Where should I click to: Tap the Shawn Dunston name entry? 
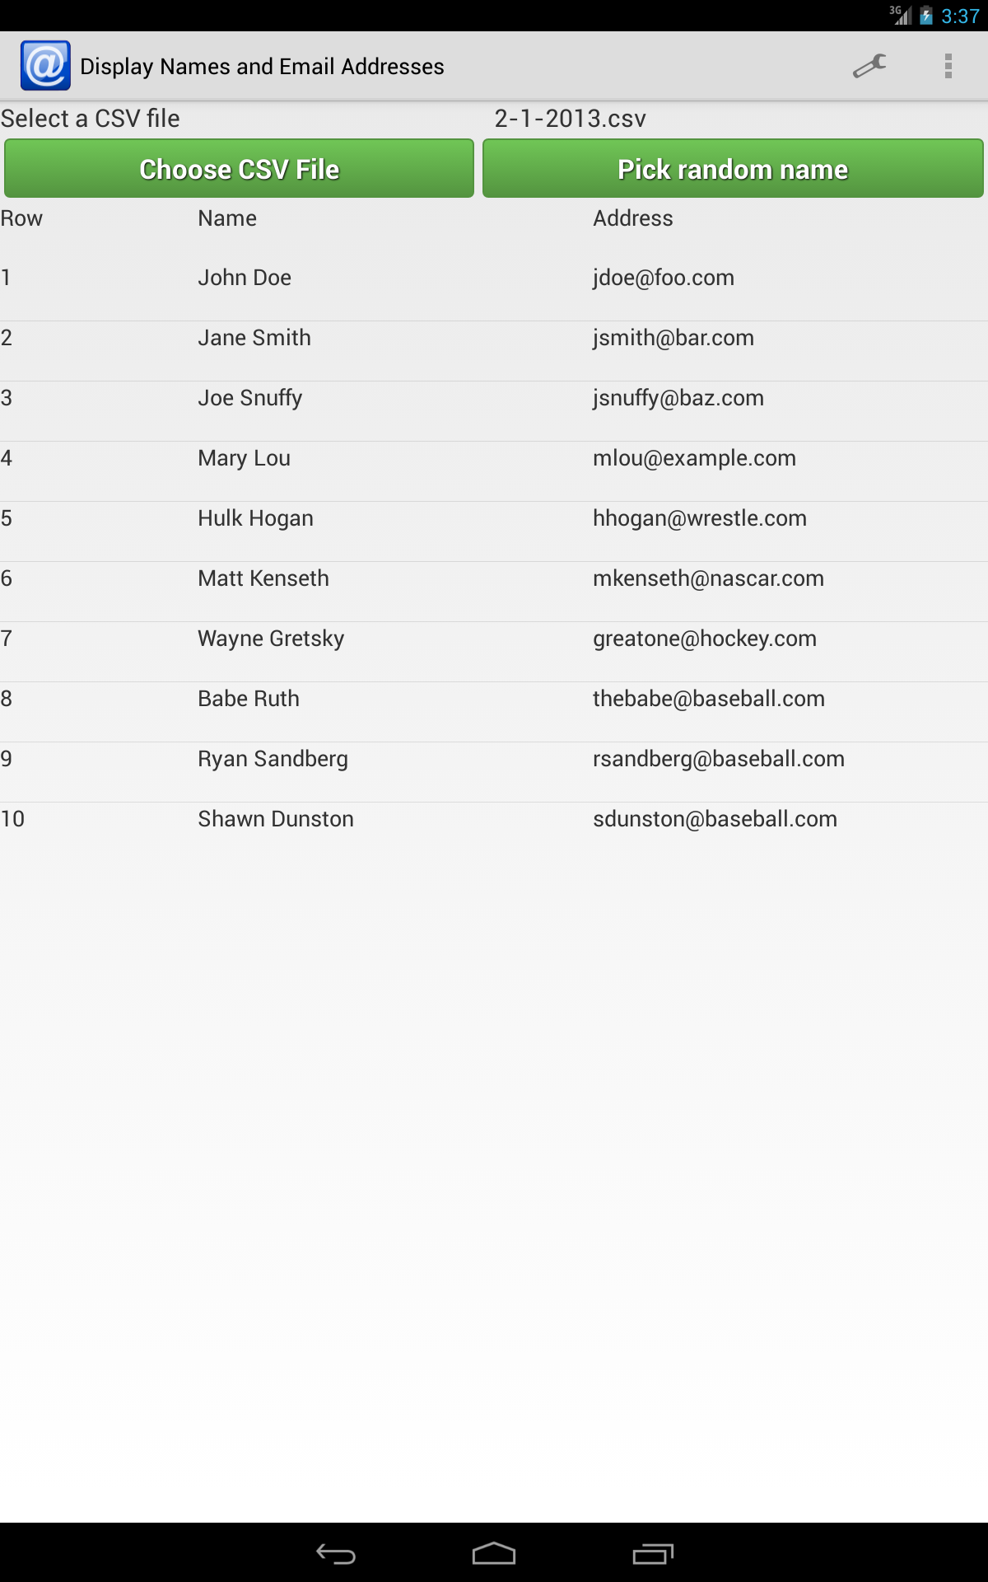pyautogui.click(x=276, y=819)
